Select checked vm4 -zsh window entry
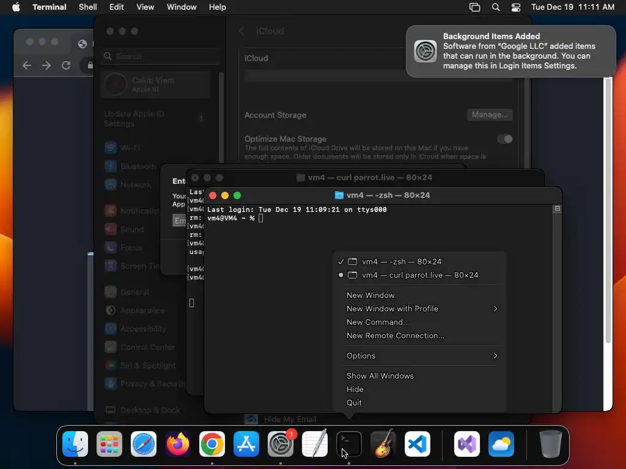This screenshot has height=469, width=626. pos(419,261)
